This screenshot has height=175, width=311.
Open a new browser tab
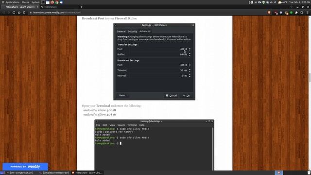coord(81,7)
